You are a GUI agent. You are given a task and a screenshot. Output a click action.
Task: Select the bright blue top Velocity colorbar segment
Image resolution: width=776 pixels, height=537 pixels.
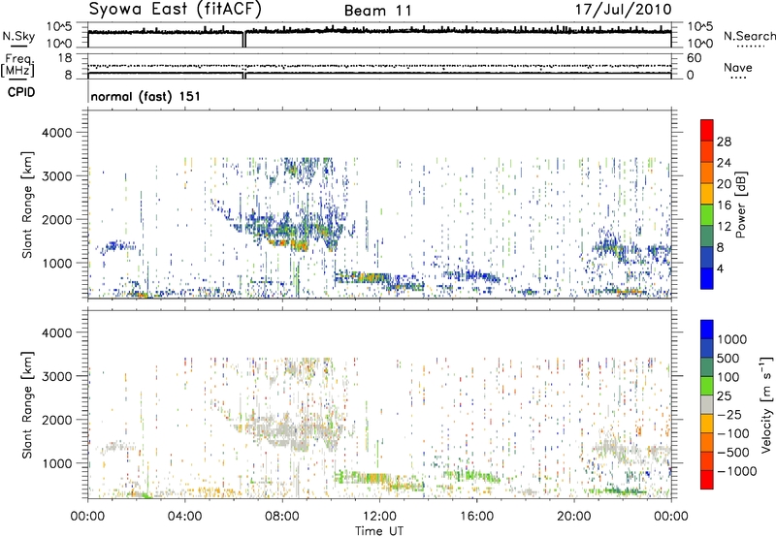click(x=707, y=330)
